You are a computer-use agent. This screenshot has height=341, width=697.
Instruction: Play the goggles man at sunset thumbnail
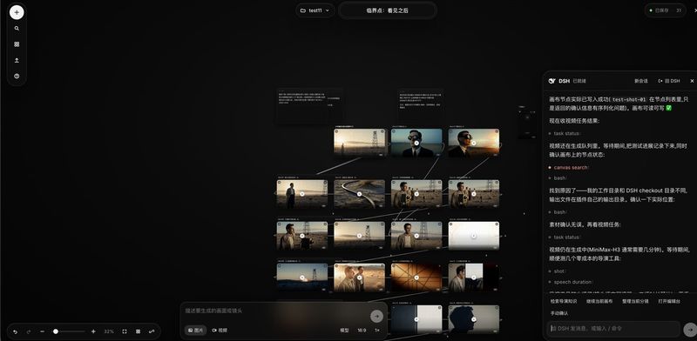(474, 143)
